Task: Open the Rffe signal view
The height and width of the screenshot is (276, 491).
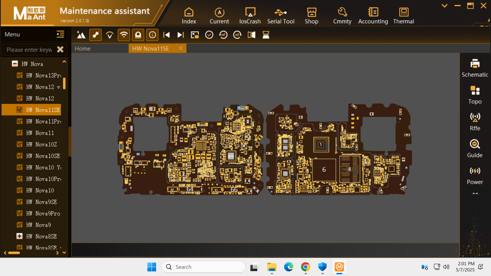Action: 475,122
